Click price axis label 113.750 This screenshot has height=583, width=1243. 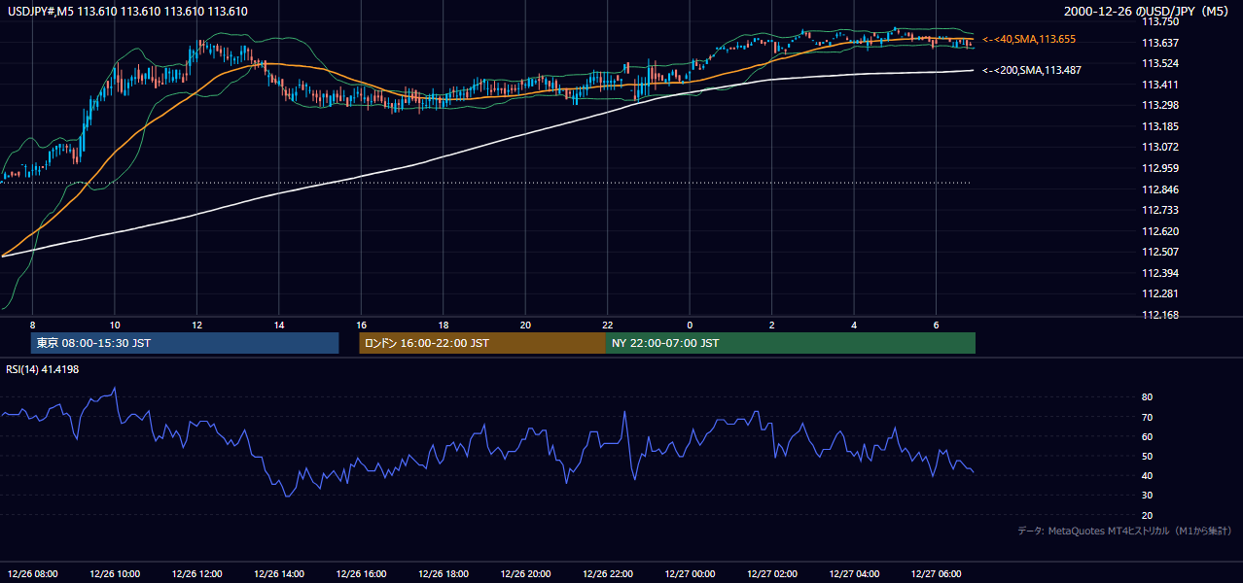[x=1161, y=21]
